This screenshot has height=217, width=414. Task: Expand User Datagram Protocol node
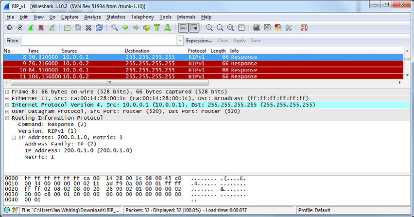[7, 111]
